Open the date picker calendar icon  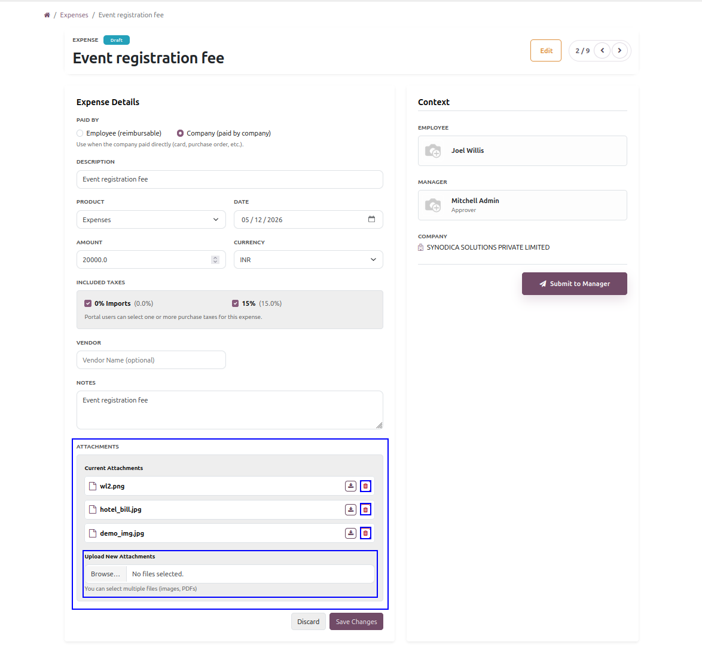(x=371, y=219)
